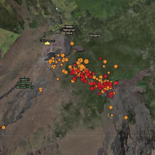Select the orange marker nearest Kilauea's dark crater pit
The height and width of the screenshot is (155, 155).
pyautogui.click(x=53, y=58)
